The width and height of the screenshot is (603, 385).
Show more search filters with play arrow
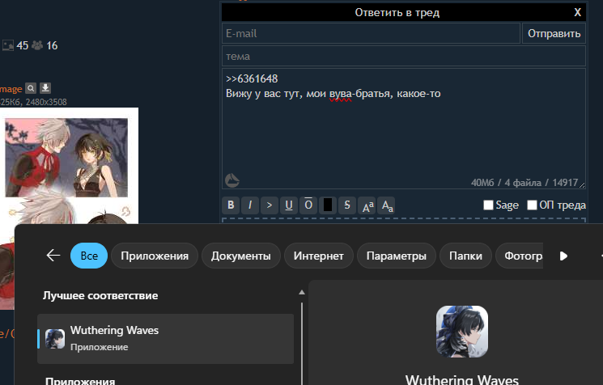[x=563, y=256]
